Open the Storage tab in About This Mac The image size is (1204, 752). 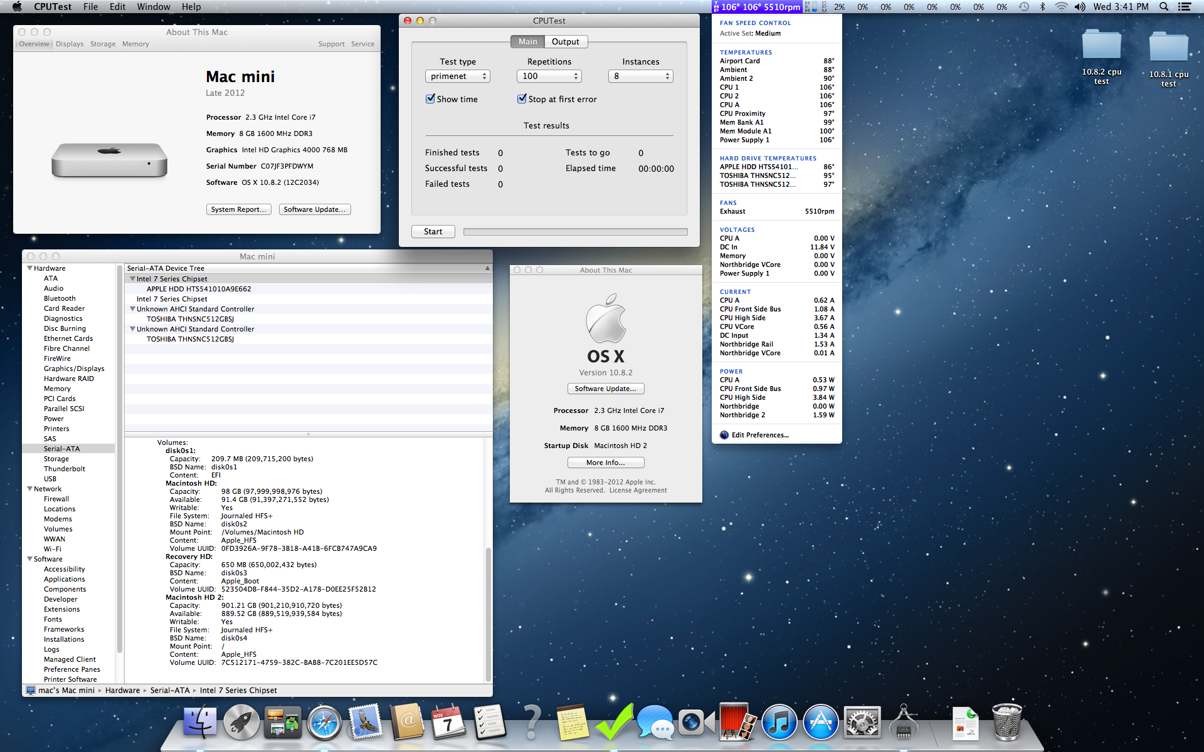point(103,44)
